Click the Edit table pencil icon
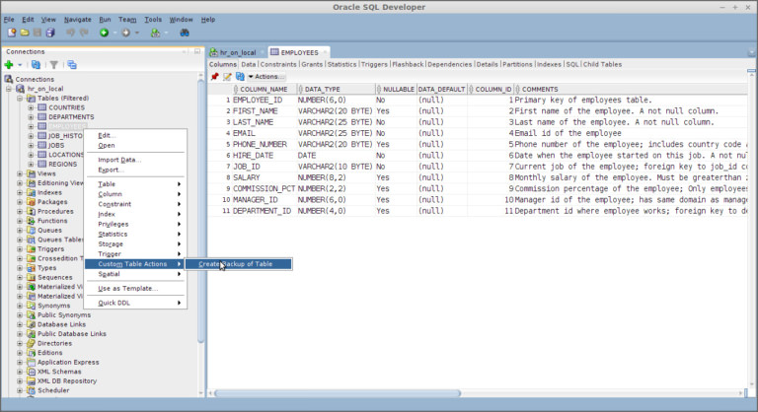This screenshot has width=758, height=412. coord(227,76)
